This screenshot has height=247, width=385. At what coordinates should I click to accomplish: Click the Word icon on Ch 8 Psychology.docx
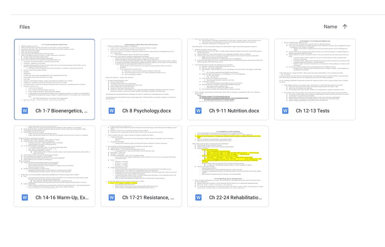111,110
